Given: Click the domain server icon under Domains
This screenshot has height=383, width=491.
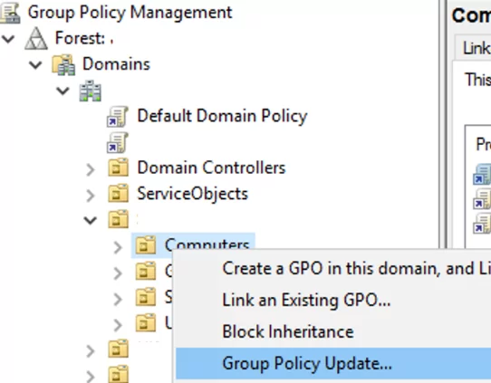Looking at the screenshot, I should tap(91, 91).
